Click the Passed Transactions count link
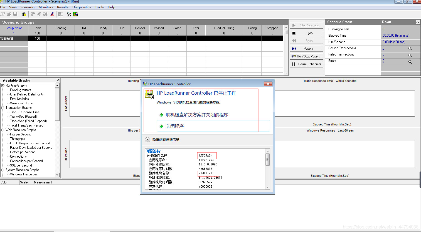Viewport: 421px width, 232px height. (383, 48)
